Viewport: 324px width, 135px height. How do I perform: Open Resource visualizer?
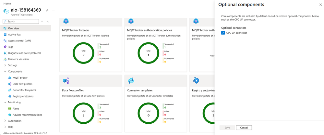(x=18, y=59)
